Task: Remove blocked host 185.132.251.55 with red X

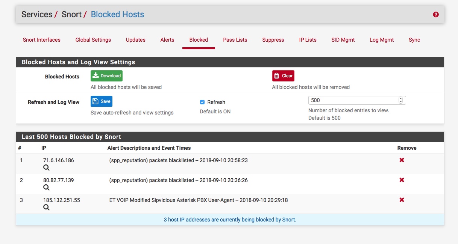Action: (x=402, y=200)
